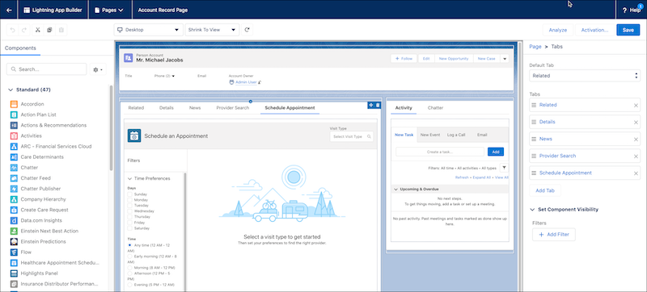Collapse the Set Component Visibility section
Image resolution: width=647 pixels, height=292 pixels.
532,210
